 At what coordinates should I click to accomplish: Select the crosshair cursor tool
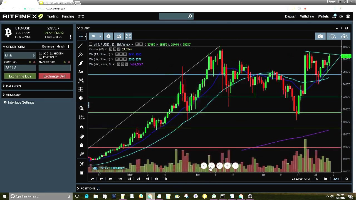81,36
